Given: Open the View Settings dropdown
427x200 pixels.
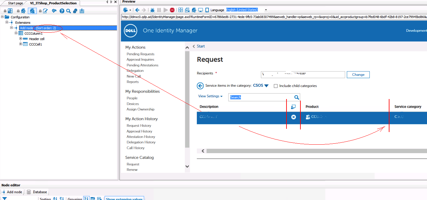Looking at the screenshot, I should point(210,96).
